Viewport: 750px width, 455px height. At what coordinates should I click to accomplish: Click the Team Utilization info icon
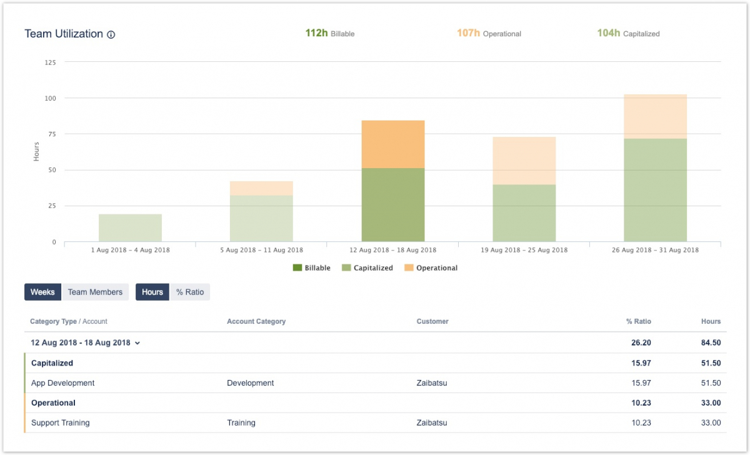click(x=111, y=35)
